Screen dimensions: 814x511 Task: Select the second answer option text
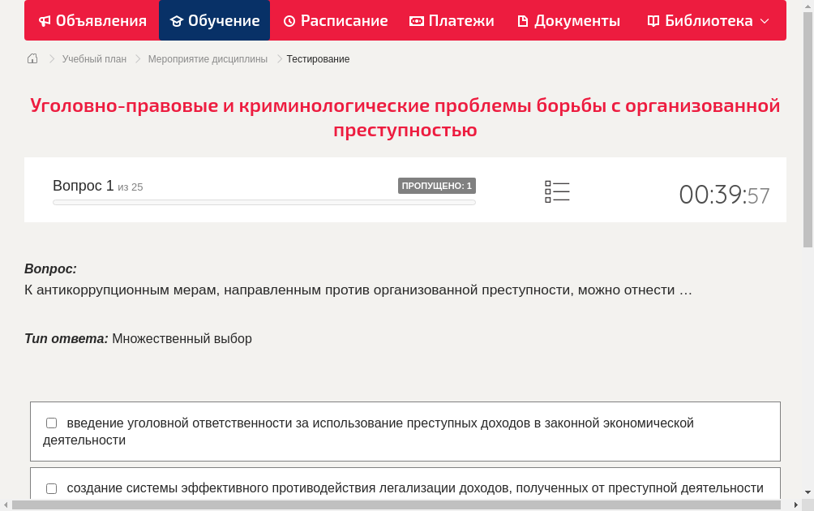coord(413,488)
